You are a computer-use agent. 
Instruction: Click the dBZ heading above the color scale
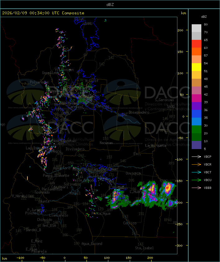204,17
